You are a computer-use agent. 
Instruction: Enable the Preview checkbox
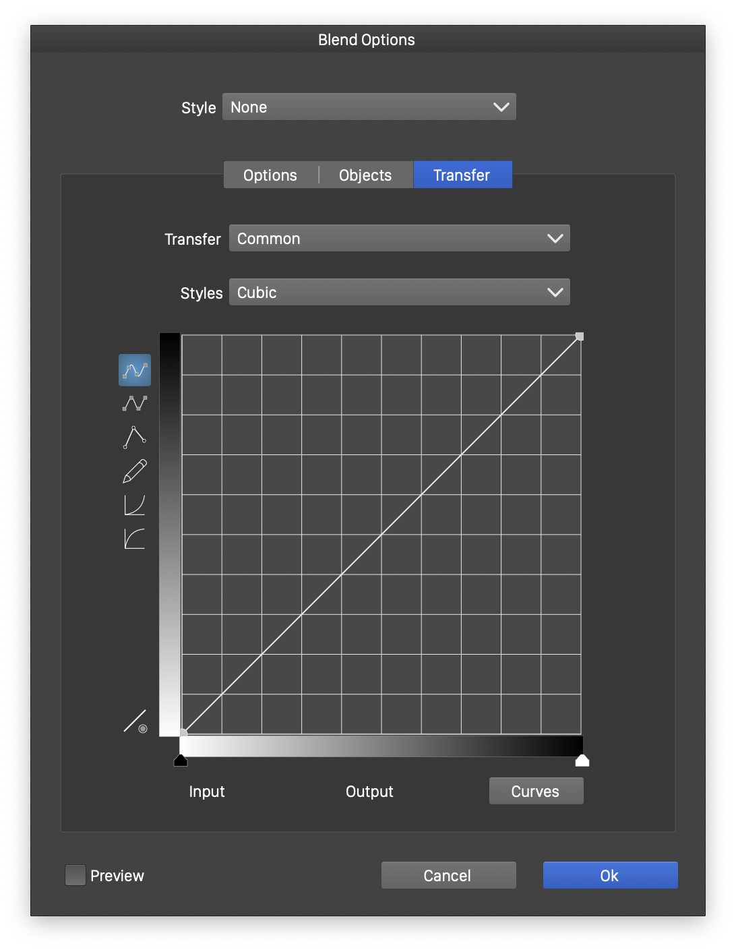[x=75, y=875]
